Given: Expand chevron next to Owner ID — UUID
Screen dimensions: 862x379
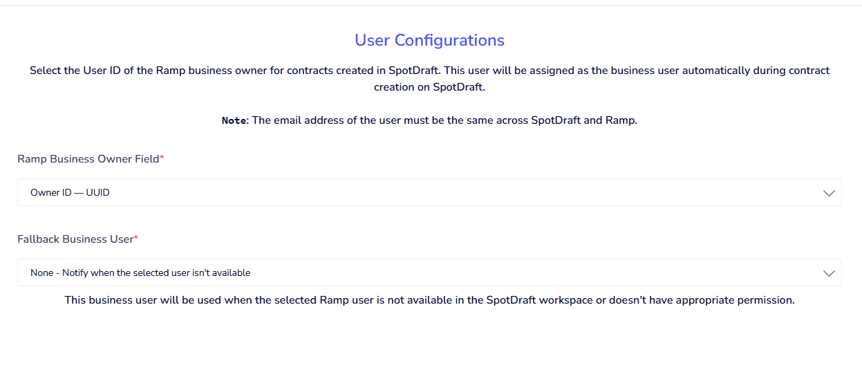Looking at the screenshot, I should pos(830,193).
